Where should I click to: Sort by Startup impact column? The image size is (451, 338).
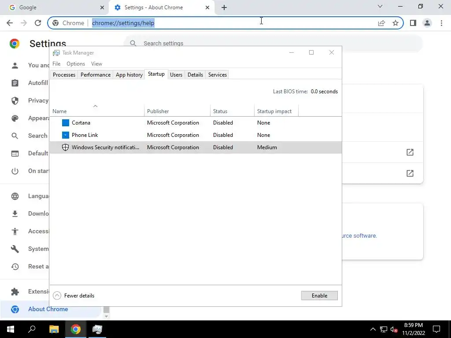(276, 111)
